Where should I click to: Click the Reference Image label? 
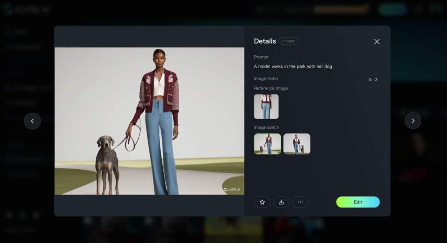click(271, 88)
